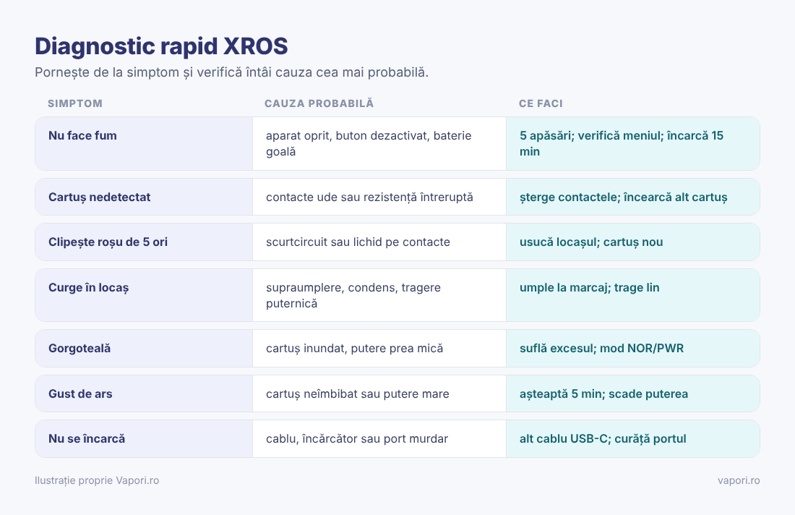The width and height of the screenshot is (795, 515).
Task: Click 'usucă locașul; cartuș nou'
Action: (591, 242)
